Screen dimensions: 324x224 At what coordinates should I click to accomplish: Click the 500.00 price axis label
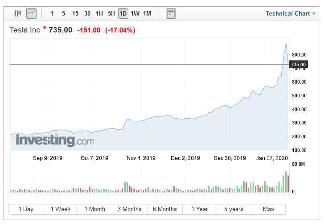[x=299, y=96]
